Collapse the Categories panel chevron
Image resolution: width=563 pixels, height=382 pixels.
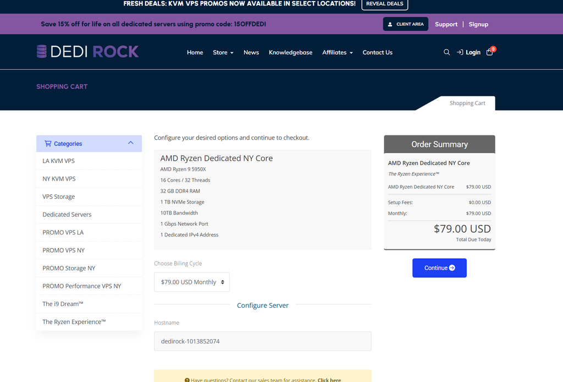coord(131,143)
